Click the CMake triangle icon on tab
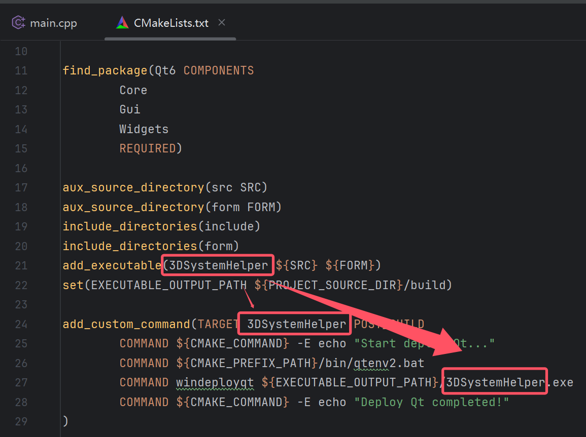Image resolution: width=586 pixels, height=437 pixels. pos(122,23)
